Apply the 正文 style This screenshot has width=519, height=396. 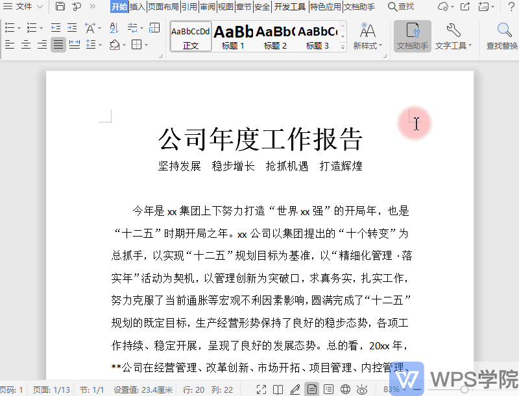pyautogui.click(x=191, y=37)
